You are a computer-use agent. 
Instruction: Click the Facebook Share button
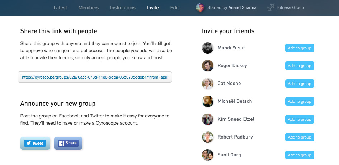(x=68, y=143)
